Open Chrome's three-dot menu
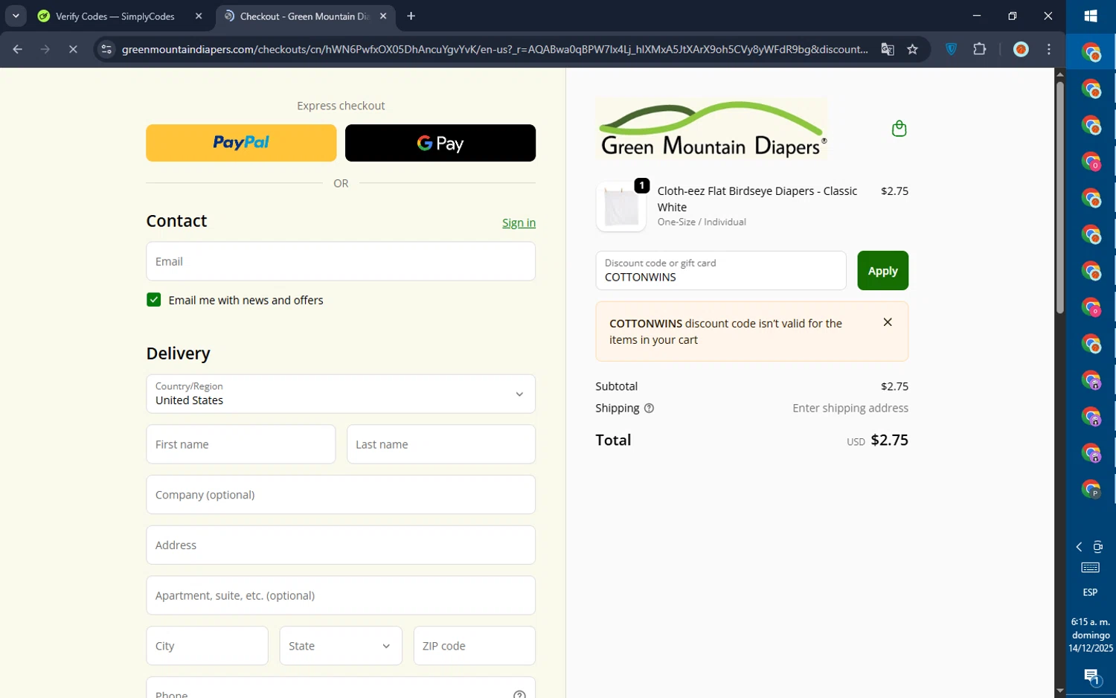 point(1049,50)
